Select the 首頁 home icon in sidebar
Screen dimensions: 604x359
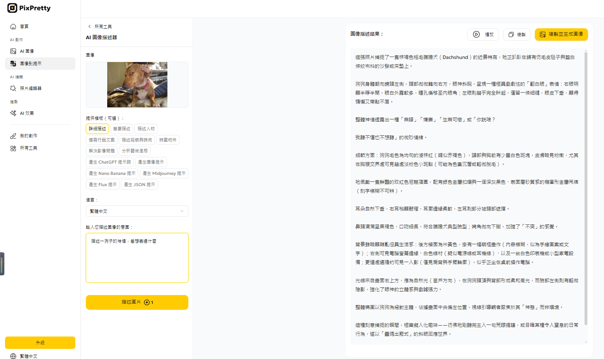[13, 26]
